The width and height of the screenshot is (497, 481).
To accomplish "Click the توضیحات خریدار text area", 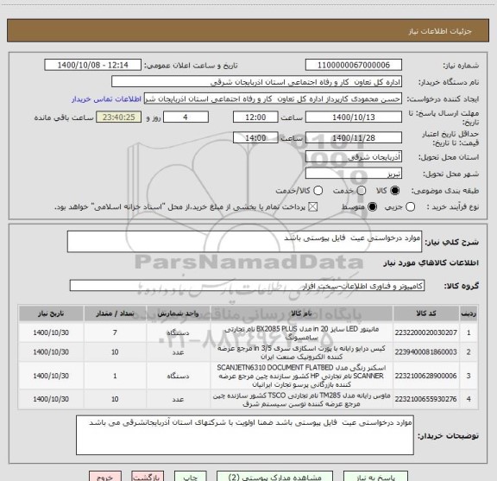I will (245, 435).
